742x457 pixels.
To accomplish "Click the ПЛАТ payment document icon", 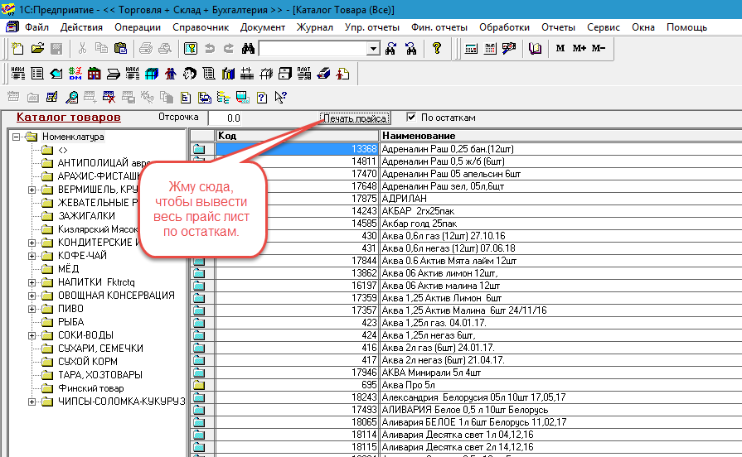I will click(304, 74).
